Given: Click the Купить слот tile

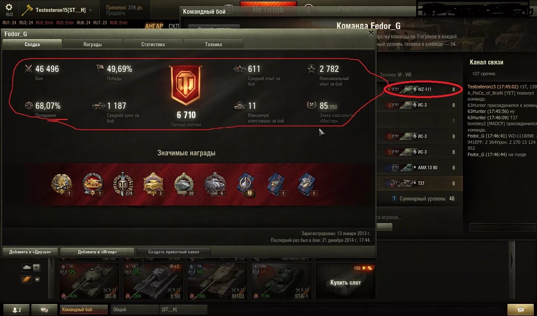Looking at the screenshot, I should (x=345, y=282).
